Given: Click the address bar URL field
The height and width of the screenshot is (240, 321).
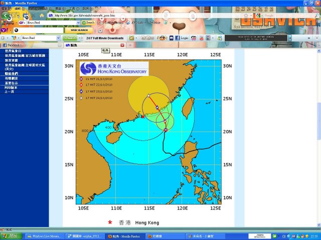Looking at the screenshot, I should [145, 15].
